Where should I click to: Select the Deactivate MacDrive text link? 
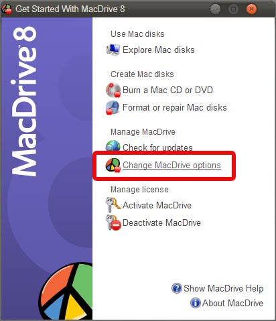pos(161,222)
